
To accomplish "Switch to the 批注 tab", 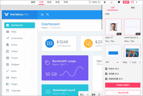I will tap(49, 2).
